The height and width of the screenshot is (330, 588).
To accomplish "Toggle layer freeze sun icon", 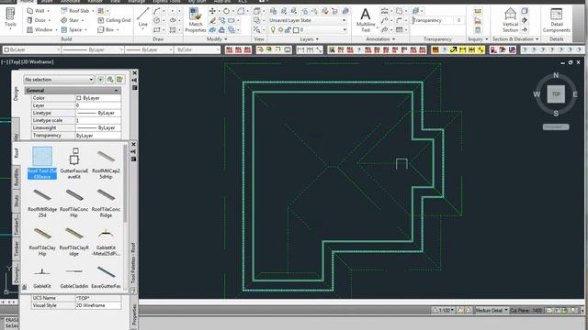I will [x=280, y=29].
